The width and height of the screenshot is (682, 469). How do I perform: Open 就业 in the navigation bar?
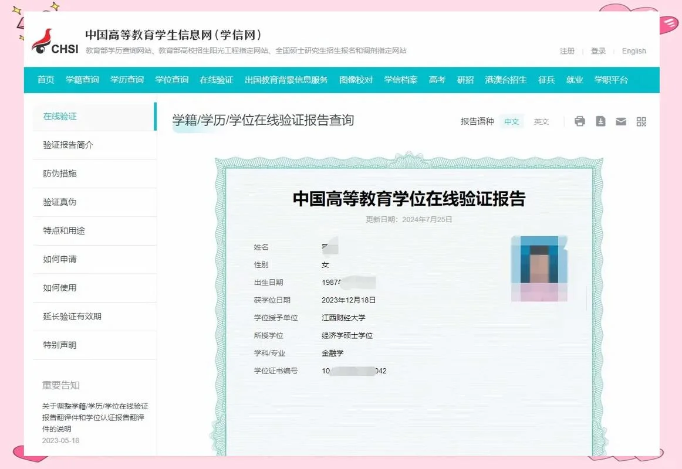coord(575,80)
